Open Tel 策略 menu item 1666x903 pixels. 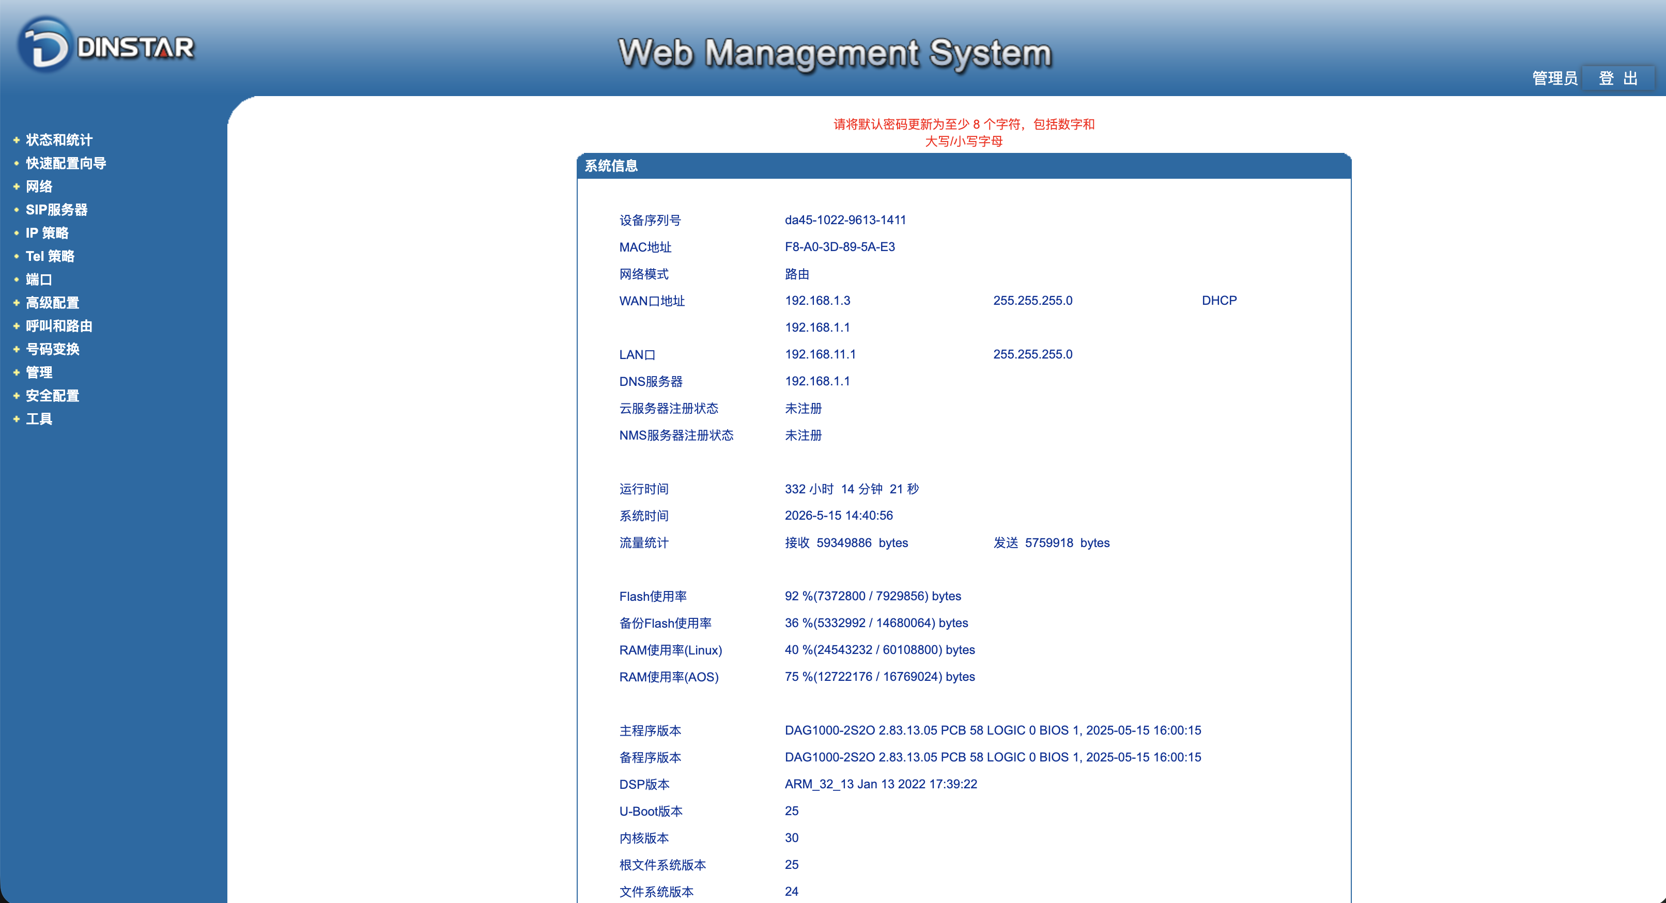[x=50, y=256]
